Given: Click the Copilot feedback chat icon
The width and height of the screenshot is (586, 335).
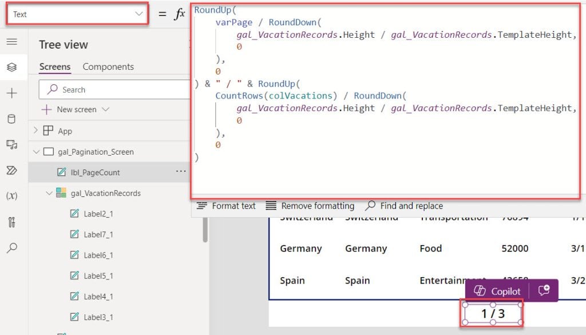Looking at the screenshot, I should click(x=544, y=290).
